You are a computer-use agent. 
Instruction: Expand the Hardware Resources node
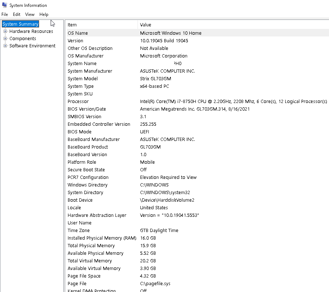coord(5,31)
